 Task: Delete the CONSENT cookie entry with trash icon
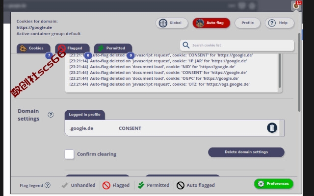272,128
